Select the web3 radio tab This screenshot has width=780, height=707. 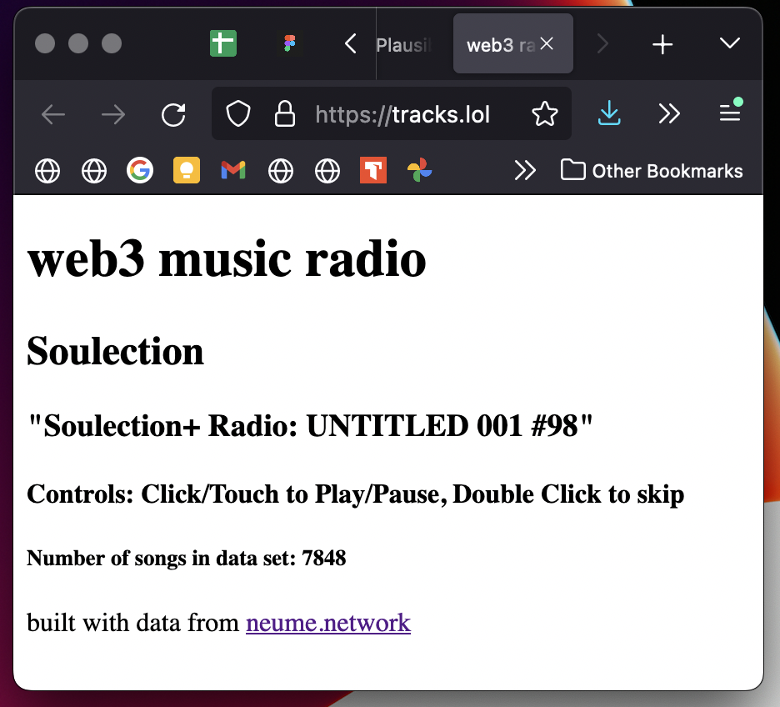(x=512, y=44)
